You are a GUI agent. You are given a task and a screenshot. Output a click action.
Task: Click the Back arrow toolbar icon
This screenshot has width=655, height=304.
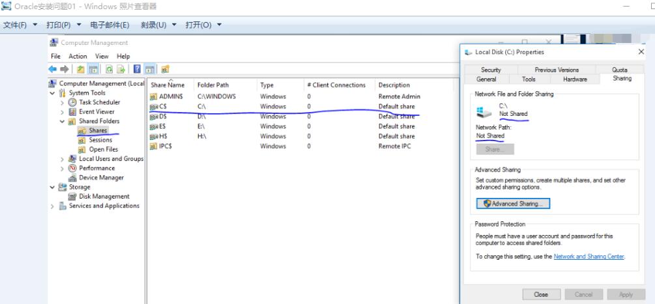pos(53,68)
